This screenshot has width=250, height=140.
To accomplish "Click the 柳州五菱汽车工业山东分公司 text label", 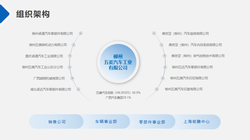I will (43, 67).
